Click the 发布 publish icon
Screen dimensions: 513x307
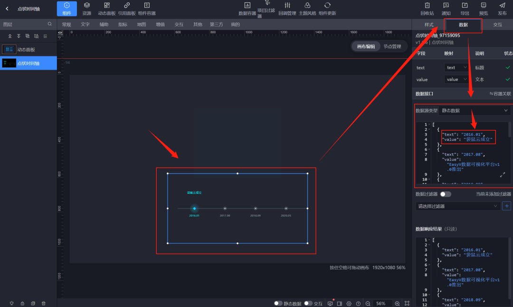[x=502, y=5]
